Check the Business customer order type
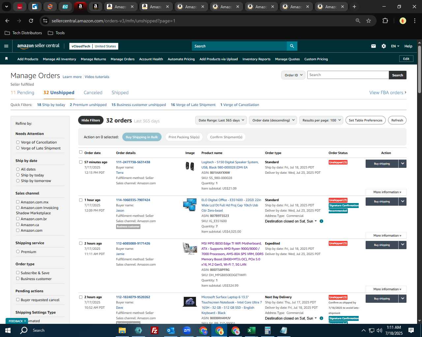 [x=18, y=279]
